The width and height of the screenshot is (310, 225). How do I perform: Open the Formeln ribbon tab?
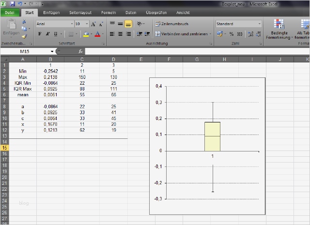(108, 12)
